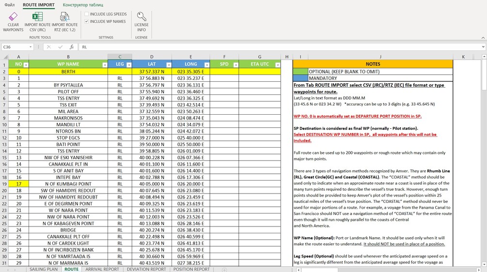Enable Include Leg Speeds checkbox

point(87,14)
